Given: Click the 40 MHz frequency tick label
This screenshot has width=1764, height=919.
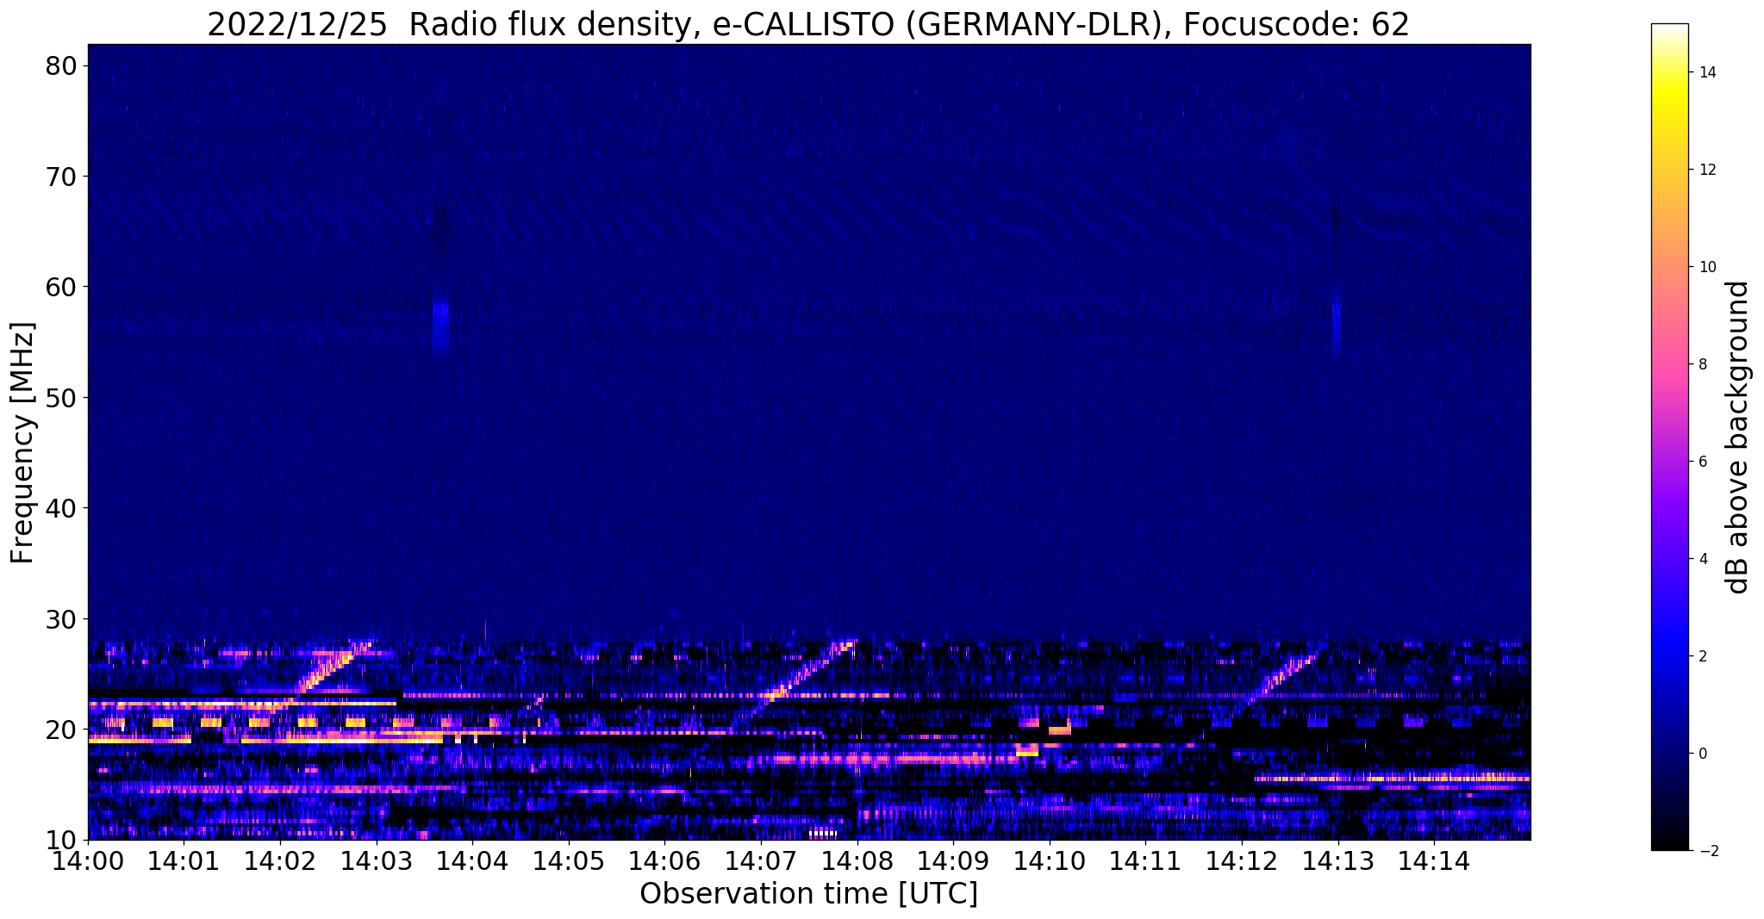Looking at the screenshot, I should (x=60, y=508).
